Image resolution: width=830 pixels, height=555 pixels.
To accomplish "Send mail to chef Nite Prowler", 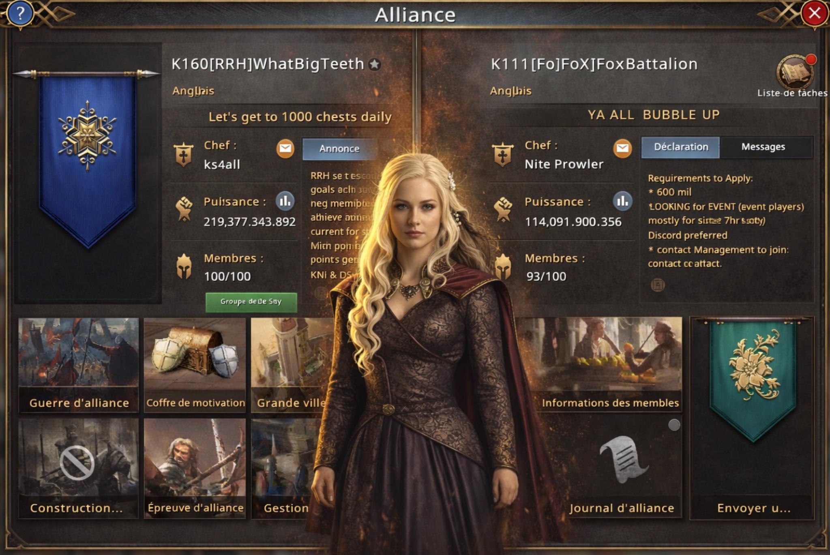I will pos(622,148).
